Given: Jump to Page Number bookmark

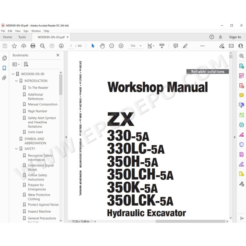Looking at the screenshot, I should point(38,111).
